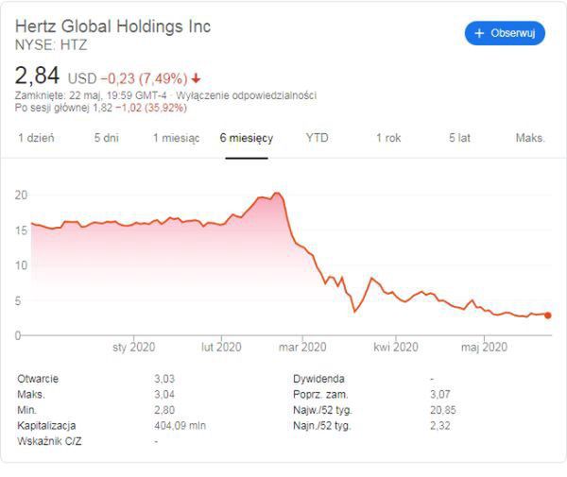Click the 404,09 mln Kapitalizacja value
Screen dimensions: 567x477
click(x=180, y=426)
